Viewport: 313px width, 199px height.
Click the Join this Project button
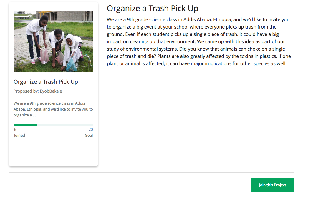272,185
